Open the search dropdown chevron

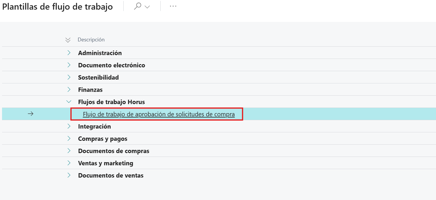pyautogui.click(x=147, y=7)
